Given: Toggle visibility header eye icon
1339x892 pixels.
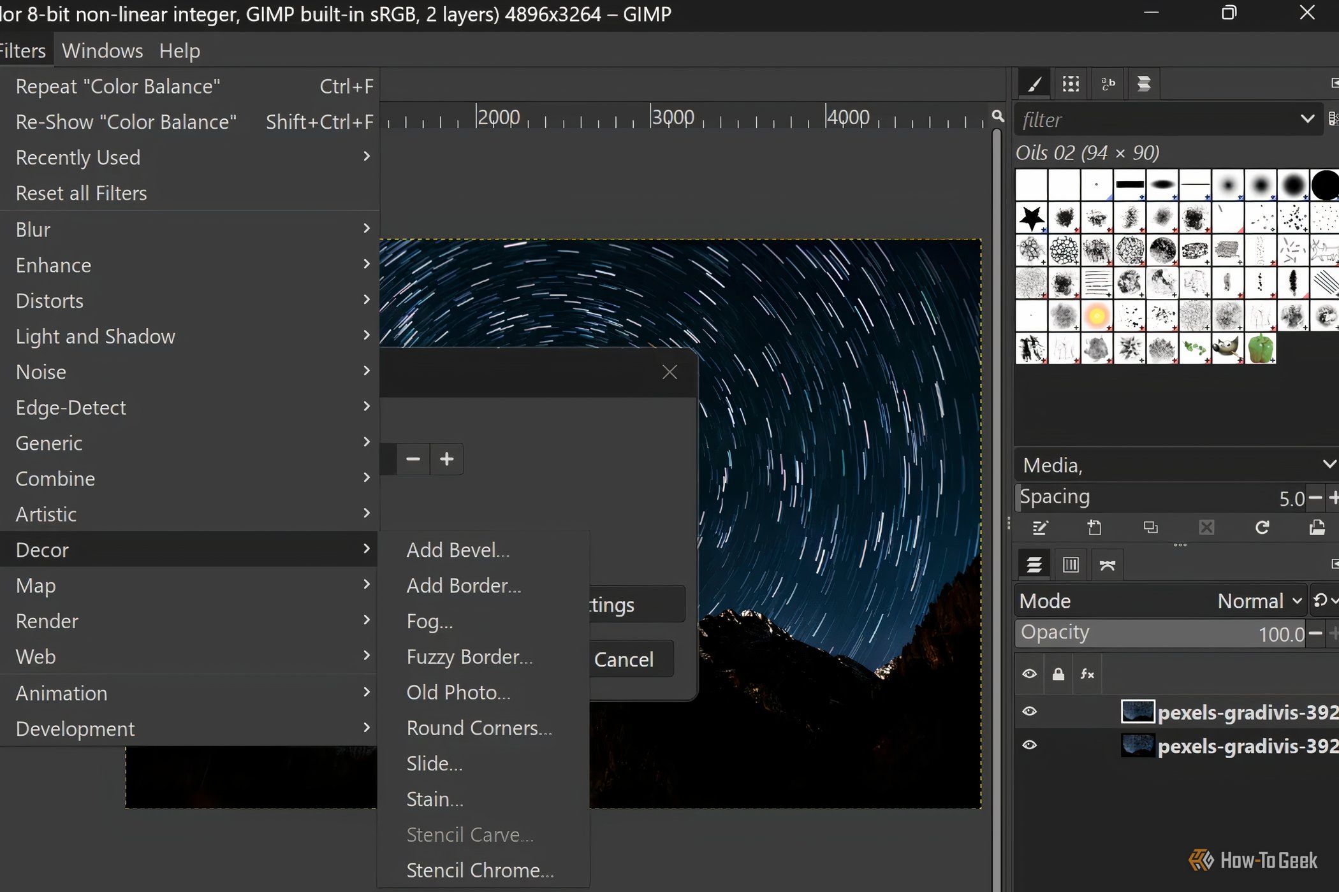Looking at the screenshot, I should point(1029,674).
